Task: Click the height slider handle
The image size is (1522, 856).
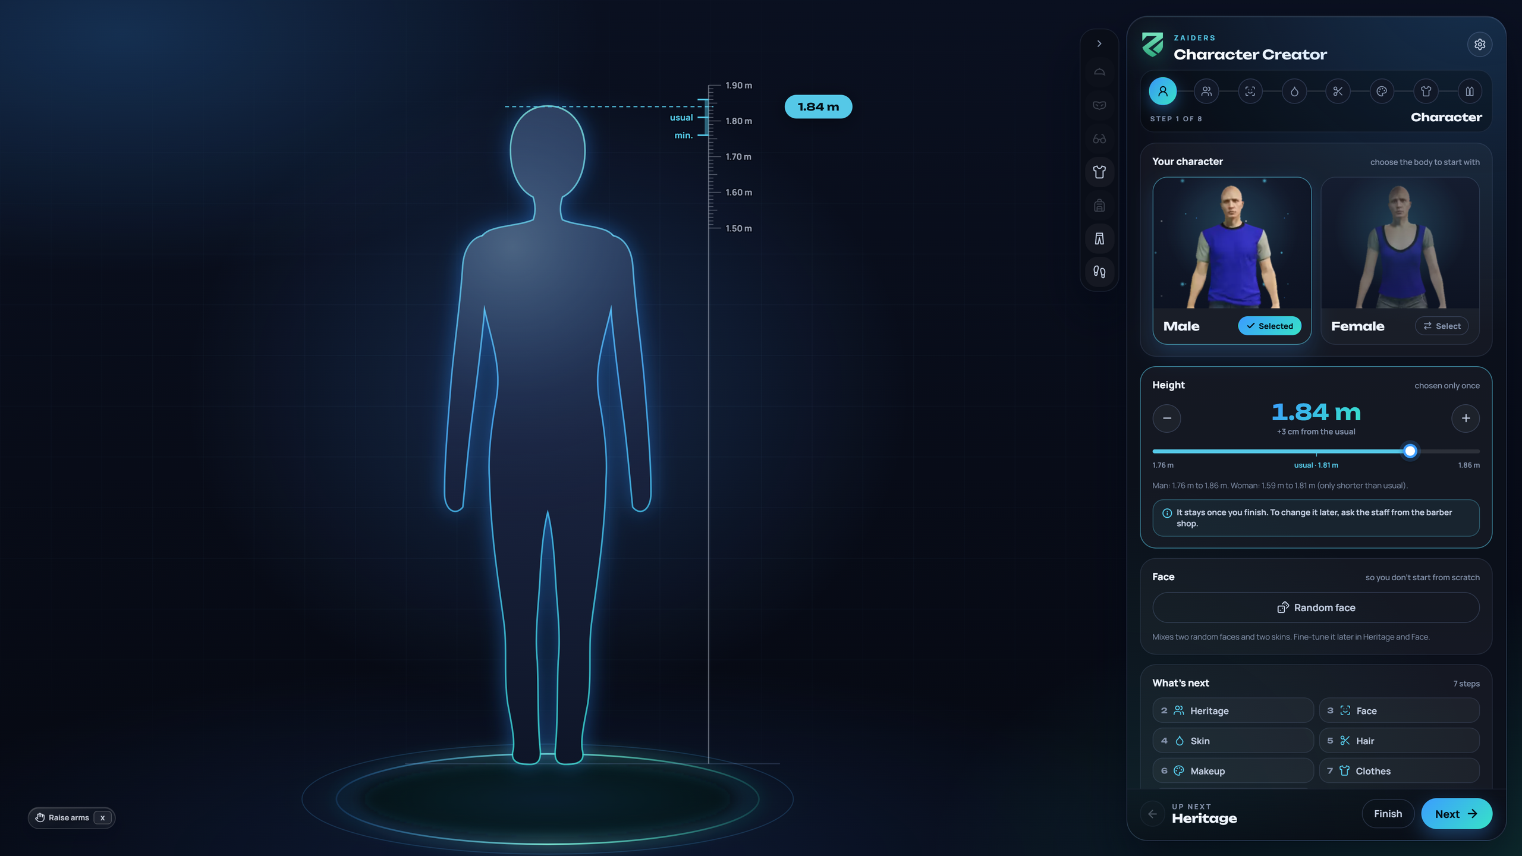Action: (1410, 451)
